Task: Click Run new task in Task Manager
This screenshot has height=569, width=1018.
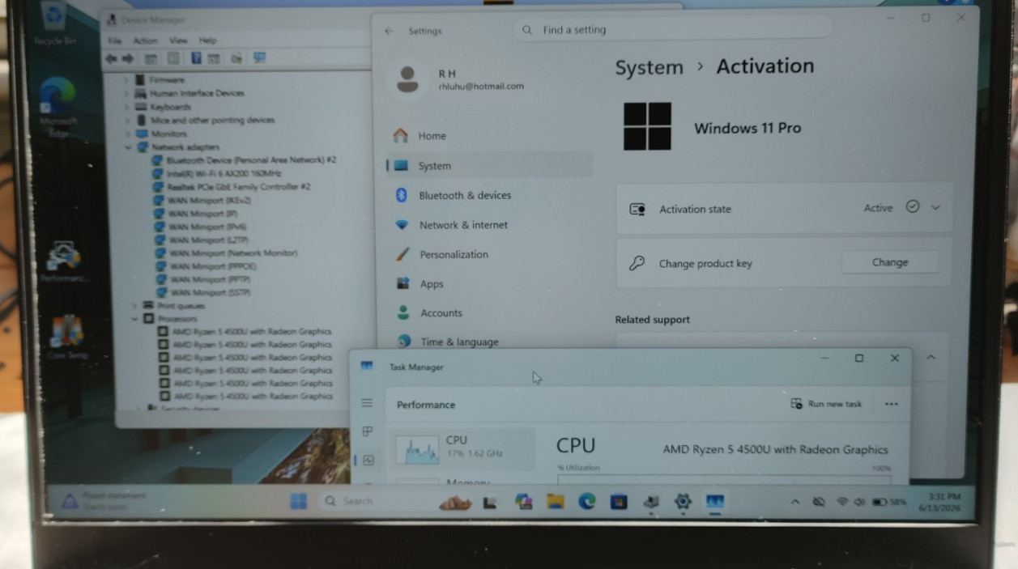Action: pyautogui.click(x=827, y=404)
